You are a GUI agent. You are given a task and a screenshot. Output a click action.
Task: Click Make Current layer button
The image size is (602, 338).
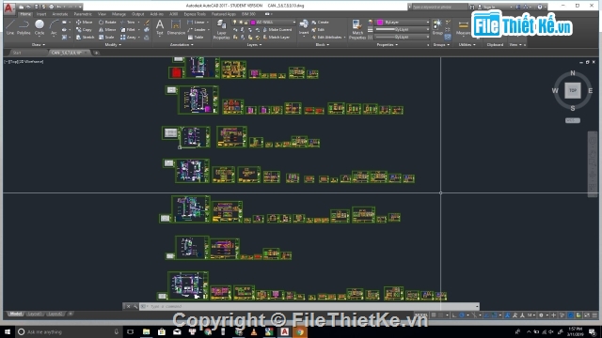[277, 29]
